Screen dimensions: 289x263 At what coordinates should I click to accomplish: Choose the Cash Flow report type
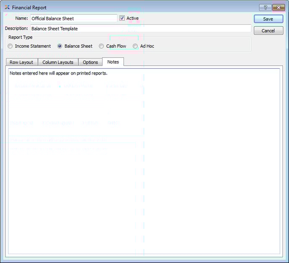coord(102,46)
